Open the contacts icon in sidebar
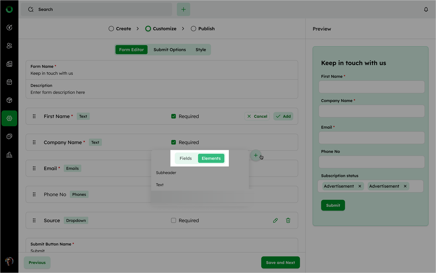 tap(9, 46)
